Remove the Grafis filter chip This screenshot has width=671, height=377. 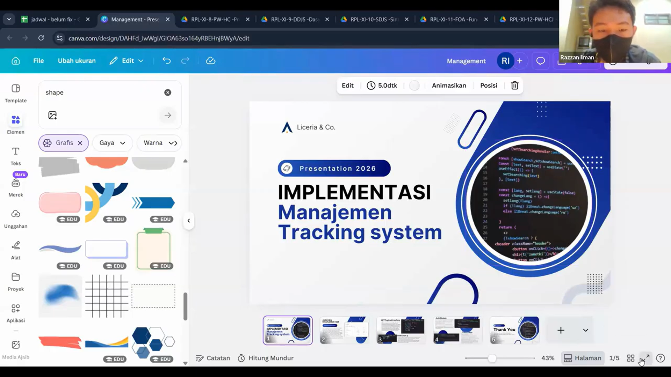pyautogui.click(x=80, y=143)
